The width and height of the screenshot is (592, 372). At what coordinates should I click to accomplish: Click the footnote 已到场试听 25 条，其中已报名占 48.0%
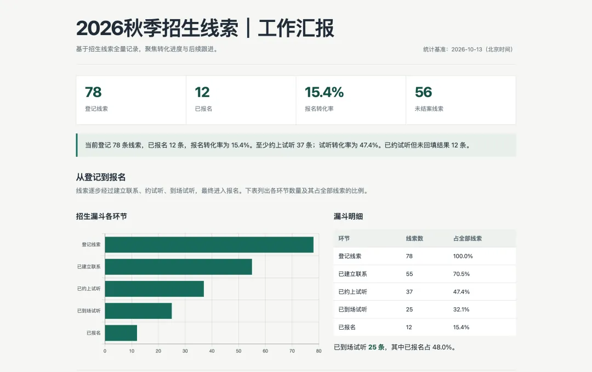tap(395, 347)
